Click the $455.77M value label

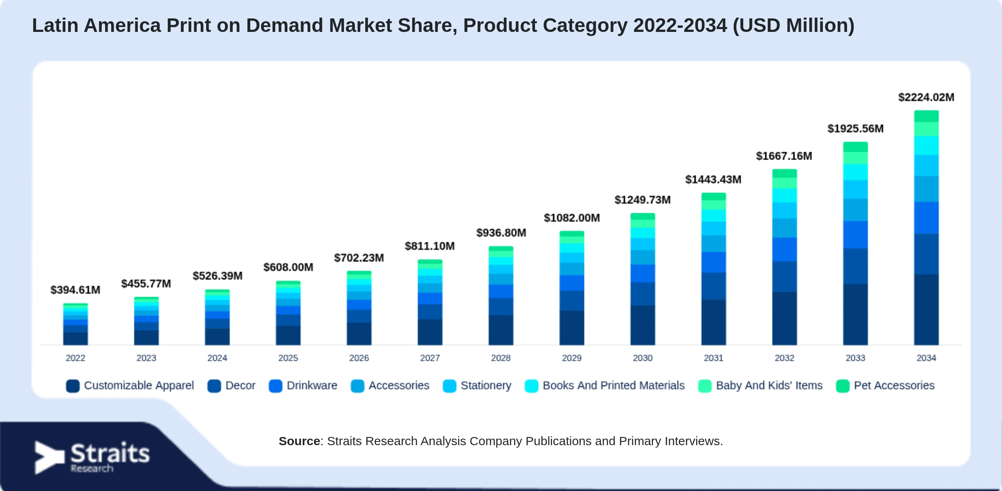tap(146, 284)
